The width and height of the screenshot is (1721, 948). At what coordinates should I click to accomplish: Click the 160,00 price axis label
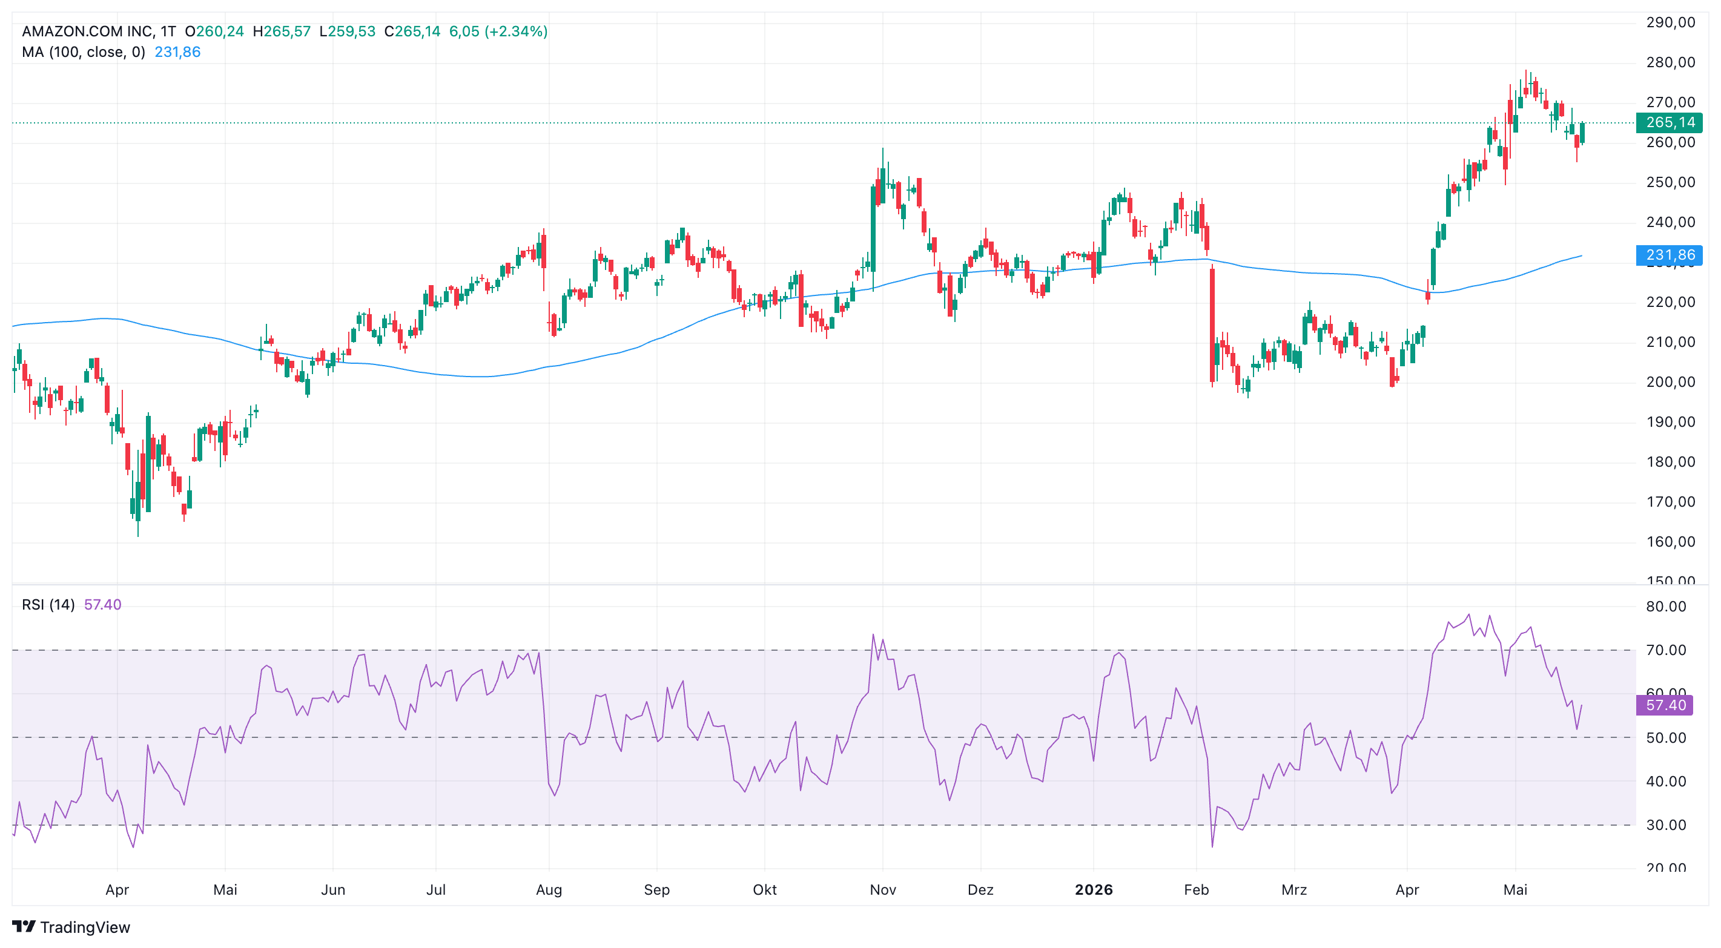[1670, 542]
